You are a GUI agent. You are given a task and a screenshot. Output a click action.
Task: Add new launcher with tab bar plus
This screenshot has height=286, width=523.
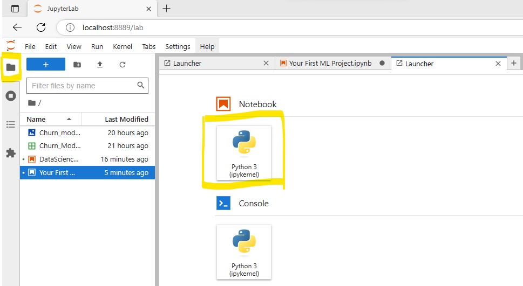pyautogui.click(x=514, y=63)
